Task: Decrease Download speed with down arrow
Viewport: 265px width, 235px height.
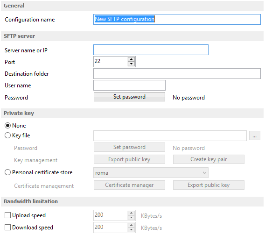Action: [131, 230]
